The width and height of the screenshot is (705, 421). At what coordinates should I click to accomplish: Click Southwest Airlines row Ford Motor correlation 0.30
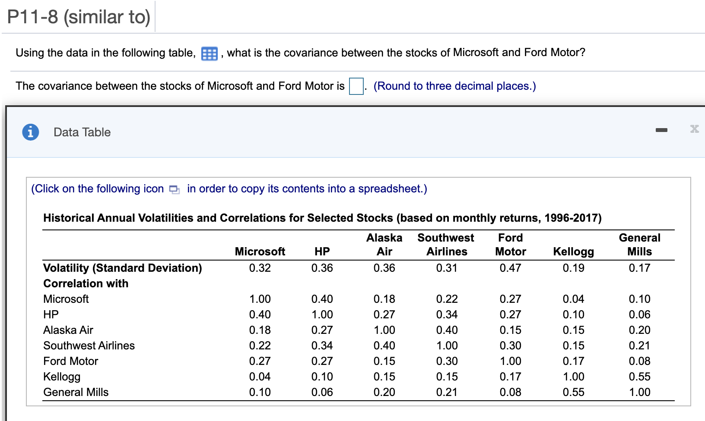pos(511,346)
